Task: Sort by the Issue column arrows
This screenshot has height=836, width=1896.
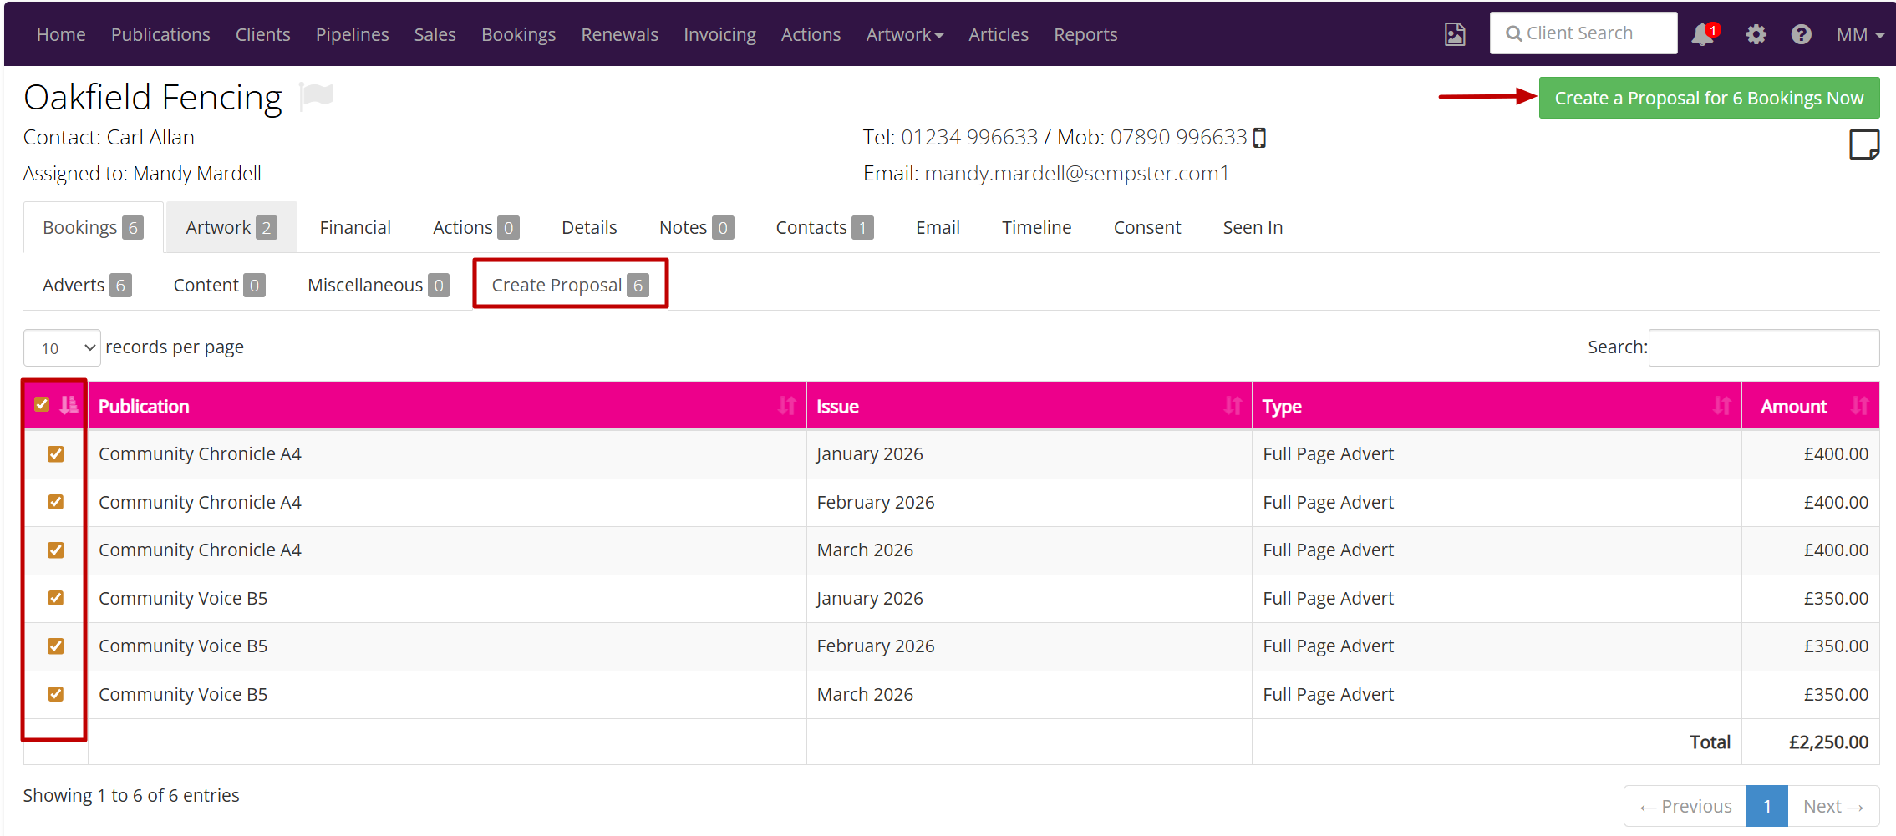Action: [1233, 406]
